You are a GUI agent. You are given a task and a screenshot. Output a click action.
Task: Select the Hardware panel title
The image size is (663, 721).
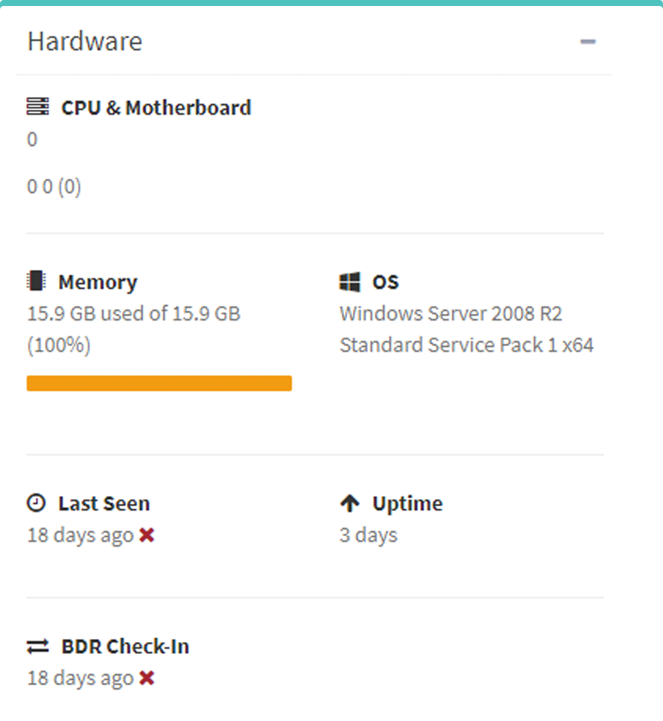85,42
